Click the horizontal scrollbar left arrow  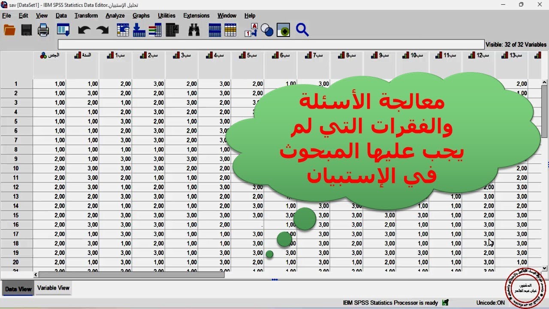36,274
